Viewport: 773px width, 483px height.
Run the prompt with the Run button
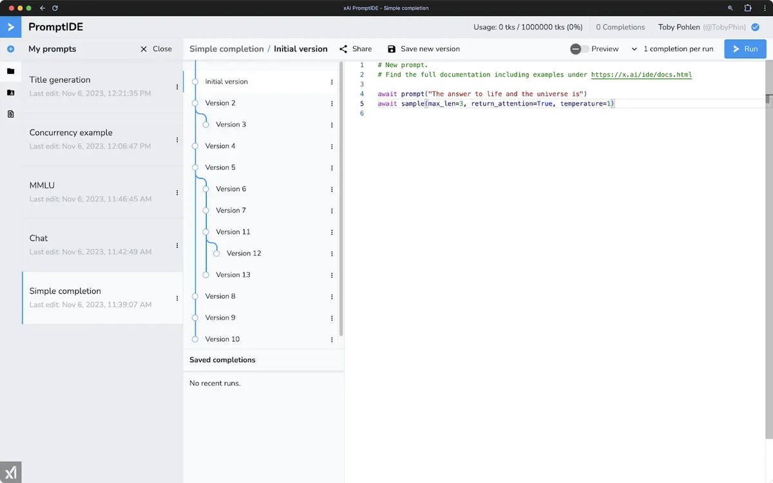point(745,49)
